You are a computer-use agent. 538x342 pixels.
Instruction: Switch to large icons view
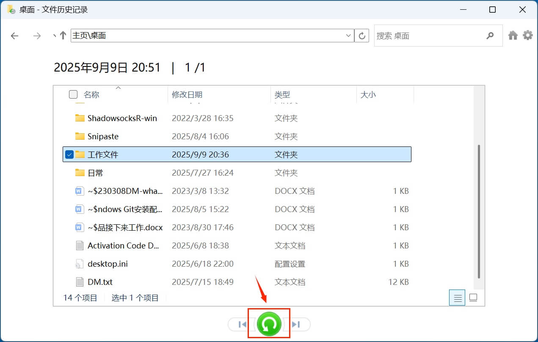(473, 298)
